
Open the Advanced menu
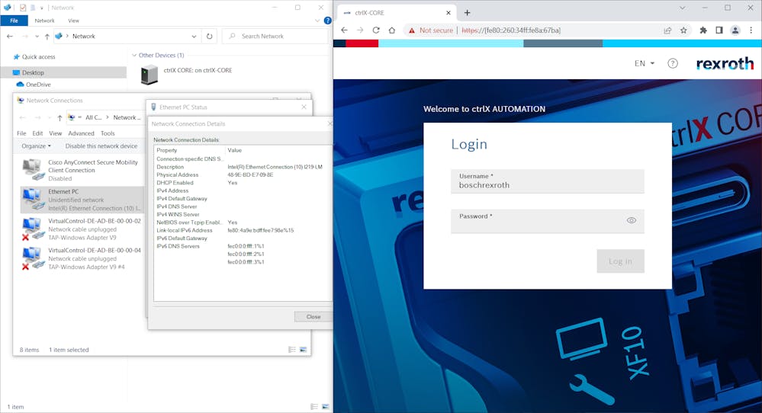point(81,133)
